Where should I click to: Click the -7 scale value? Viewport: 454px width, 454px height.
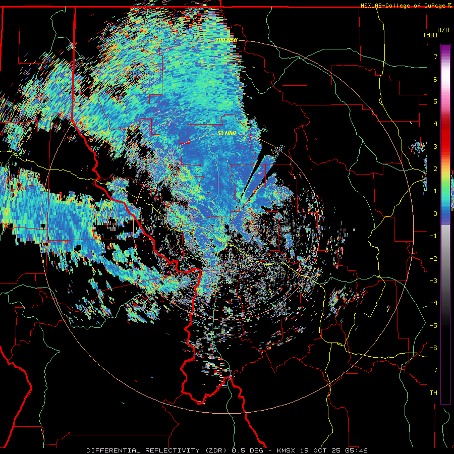[x=433, y=370]
